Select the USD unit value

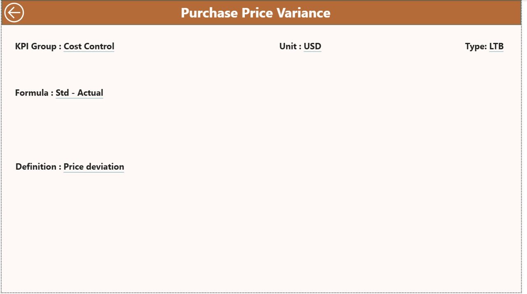click(312, 46)
